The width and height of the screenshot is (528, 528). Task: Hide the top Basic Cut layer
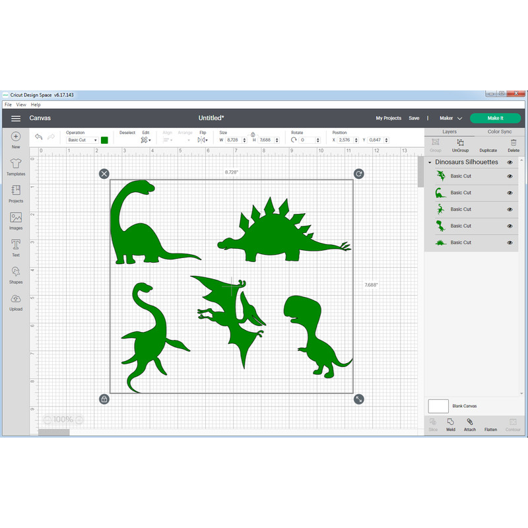click(x=510, y=176)
